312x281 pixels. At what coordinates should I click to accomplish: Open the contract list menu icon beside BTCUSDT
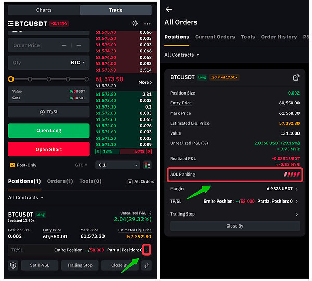(10, 24)
